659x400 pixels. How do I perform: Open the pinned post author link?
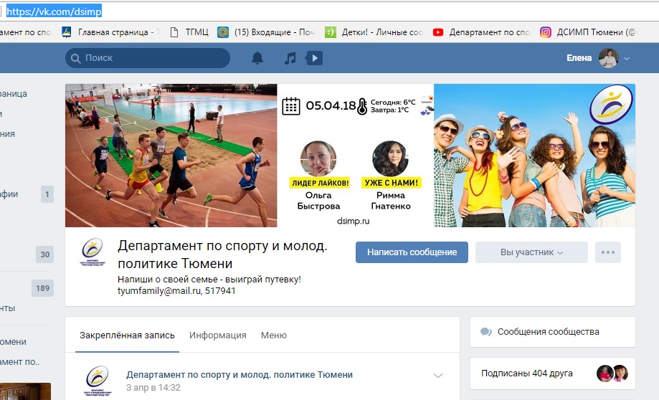pos(240,374)
